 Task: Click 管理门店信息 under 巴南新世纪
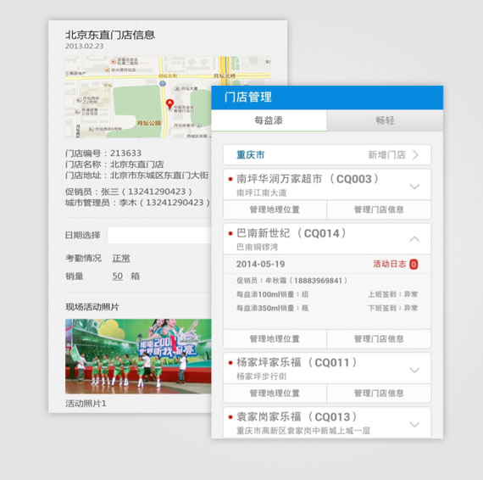pos(379,339)
